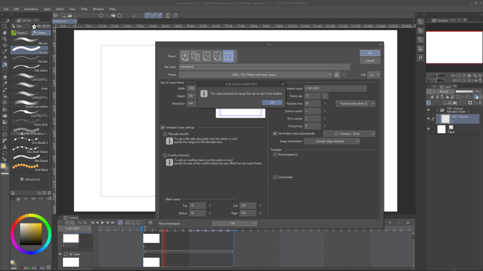Viewport: 483px width, 271px height.
Task: Delete layer trash icon in Layer panel
Action: [x=480, y=103]
